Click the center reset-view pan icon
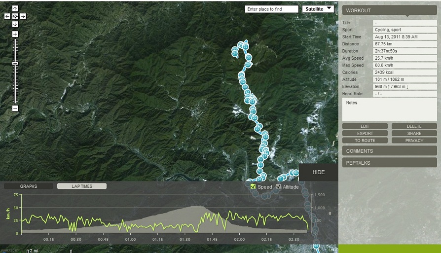This screenshot has height=253, width=441. pos(15,16)
